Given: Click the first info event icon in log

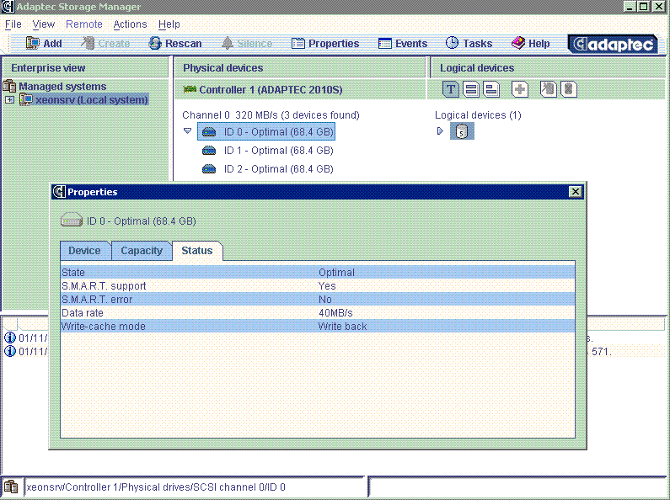Looking at the screenshot, I should tap(10, 338).
